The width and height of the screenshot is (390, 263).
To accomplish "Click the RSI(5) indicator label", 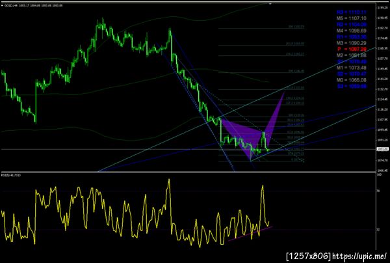I will (11, 175).
